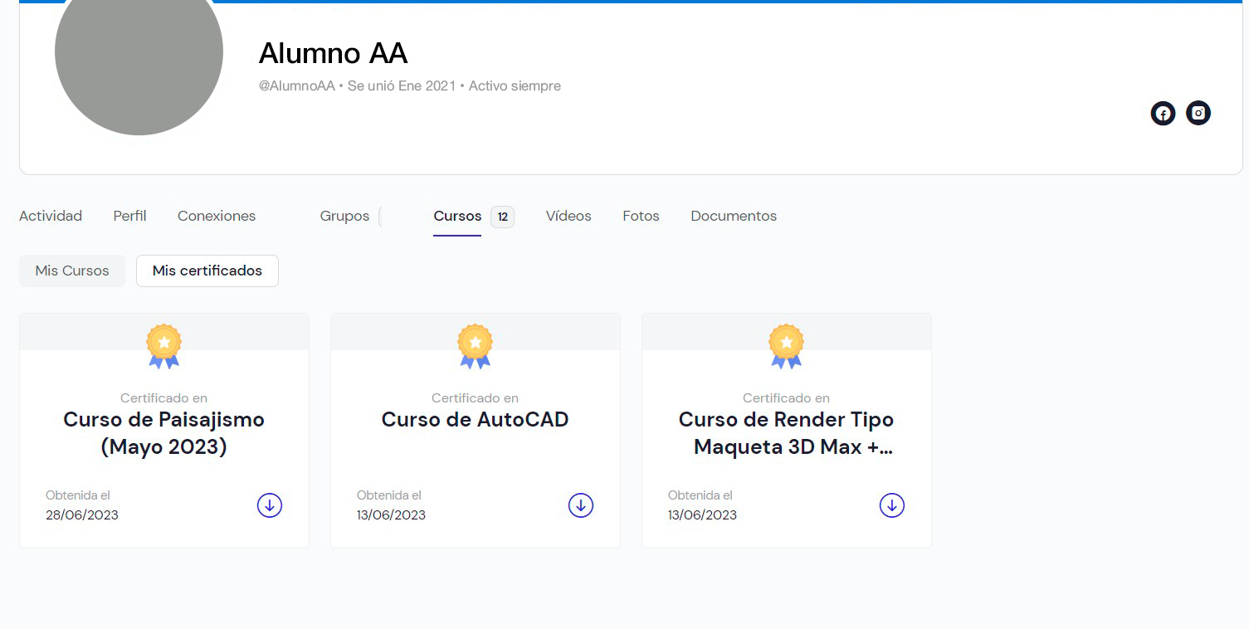Open the Facebook profile icon
The height and width of the screenshot is (629, 1249).
(x=1163, y=114)
